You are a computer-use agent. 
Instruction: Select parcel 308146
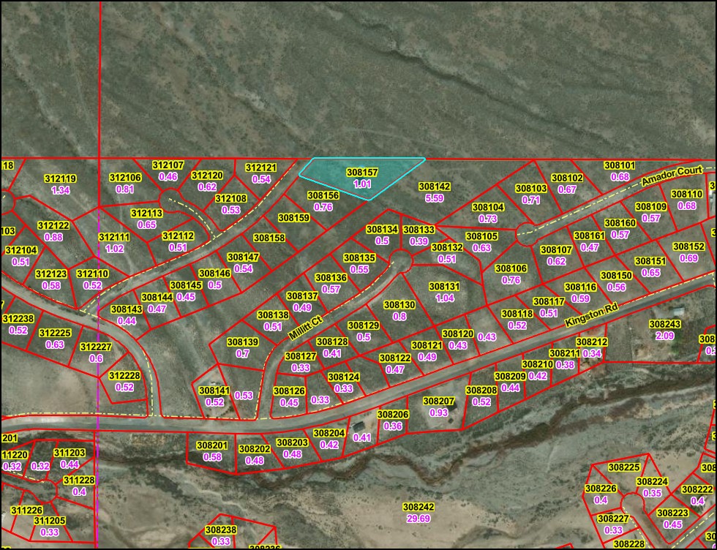(x=215, y=274)
